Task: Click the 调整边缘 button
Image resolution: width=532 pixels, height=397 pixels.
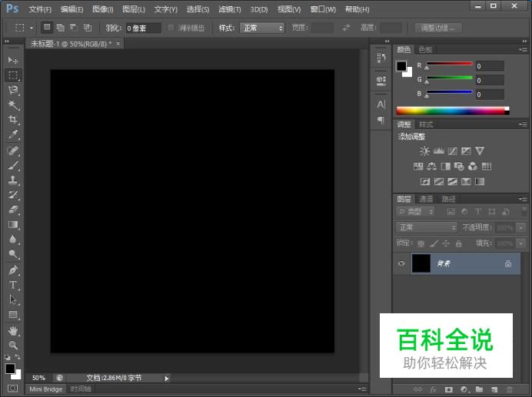Action: (x=438, y=28)
